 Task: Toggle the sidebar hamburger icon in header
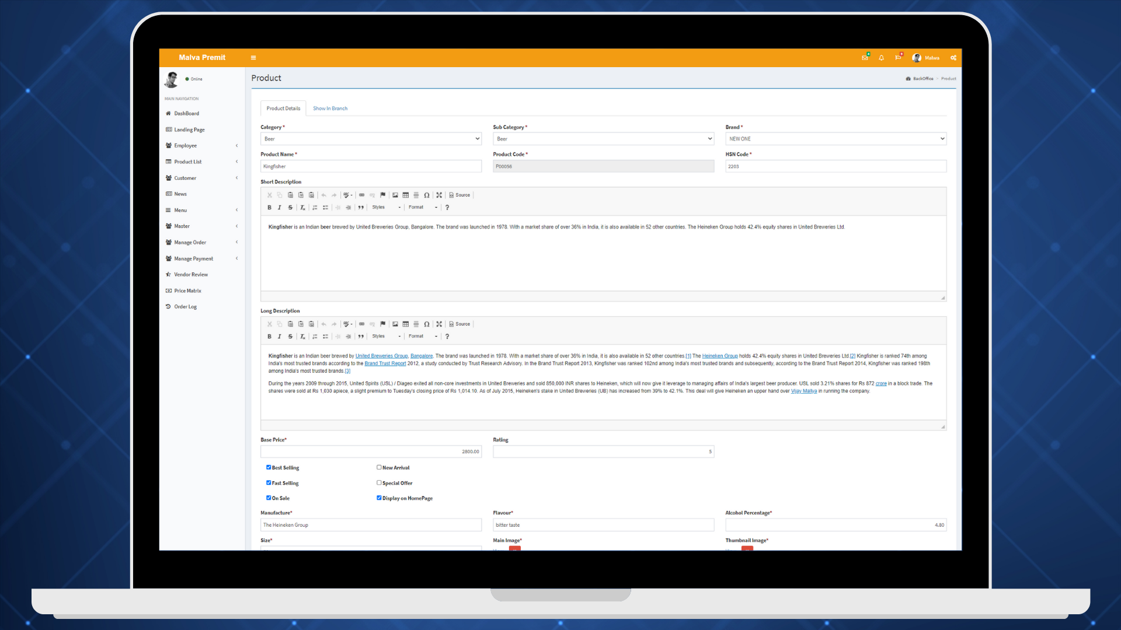253,58
